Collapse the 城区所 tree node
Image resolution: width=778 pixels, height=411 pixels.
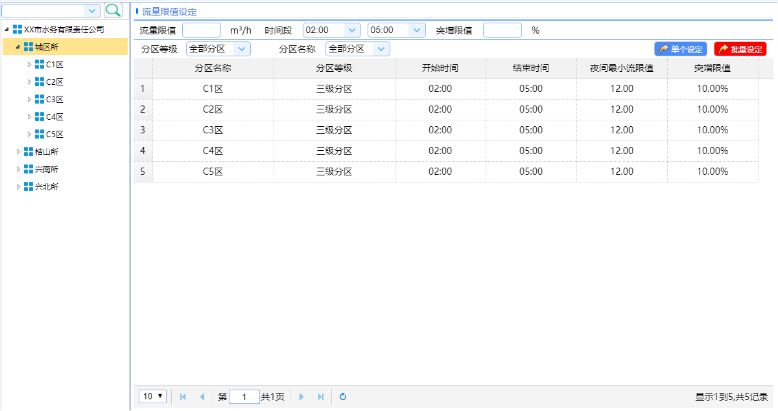(18, 47)
